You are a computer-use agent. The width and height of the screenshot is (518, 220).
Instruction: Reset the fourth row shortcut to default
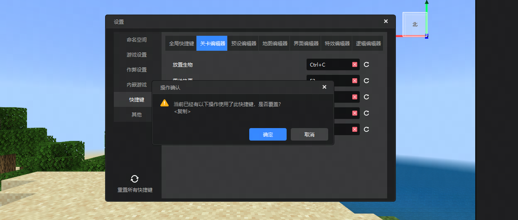click(x=366, y=113)
